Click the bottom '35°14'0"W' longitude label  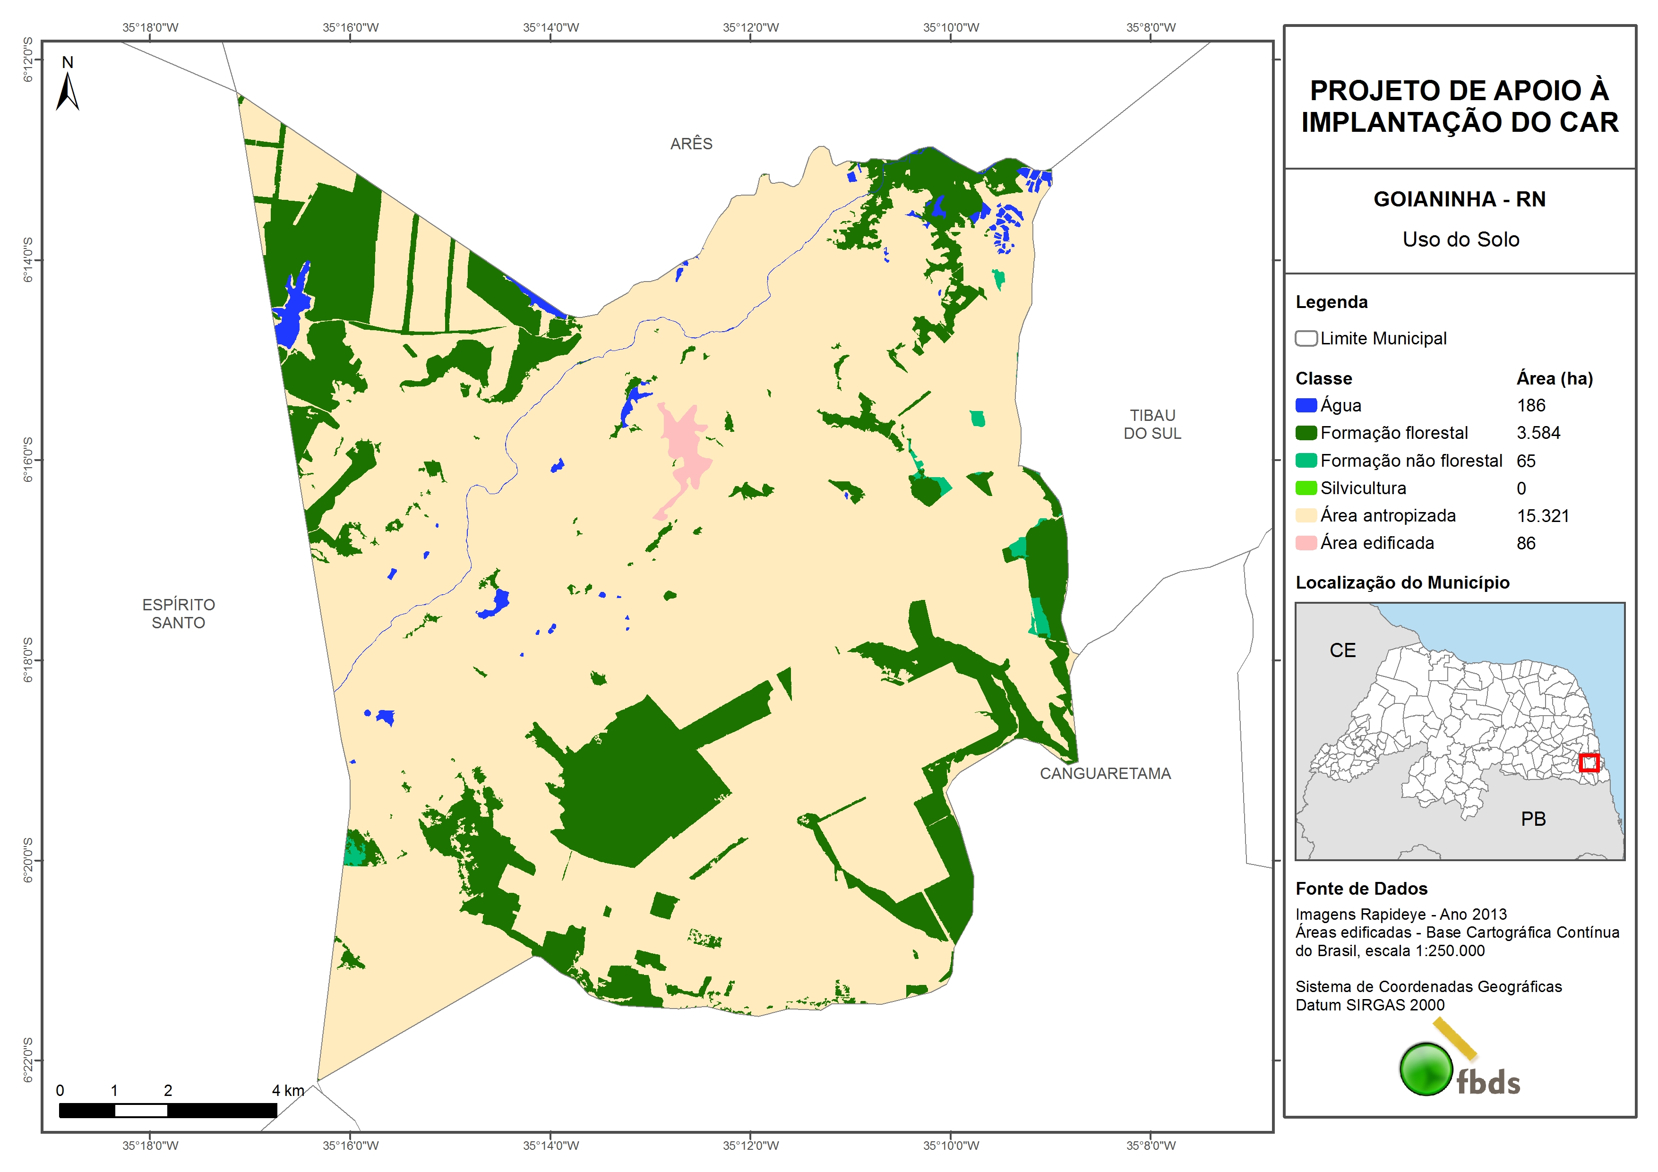click(x=551, y=1145)
